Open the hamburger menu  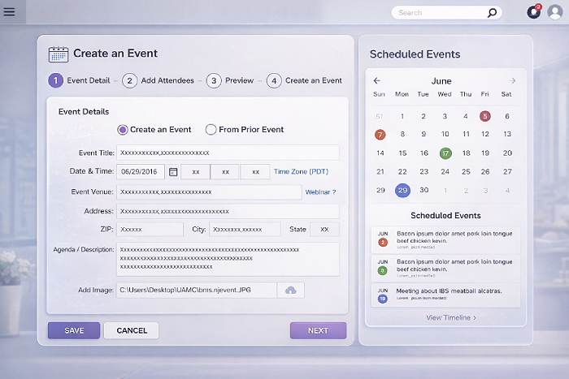[x=10, y=12]
